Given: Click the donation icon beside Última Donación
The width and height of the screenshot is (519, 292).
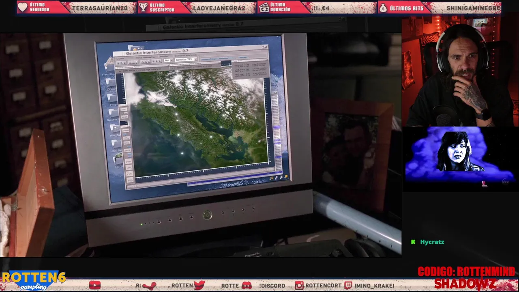Looking at the screenshot, I should (264, 7).
